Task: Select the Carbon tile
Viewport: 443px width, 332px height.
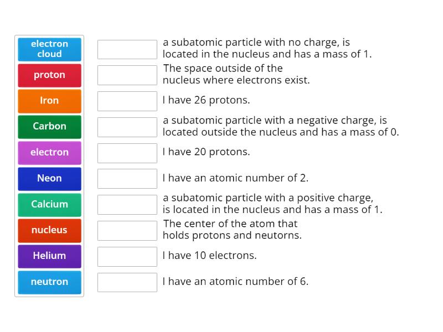Action: coord(49,127)
